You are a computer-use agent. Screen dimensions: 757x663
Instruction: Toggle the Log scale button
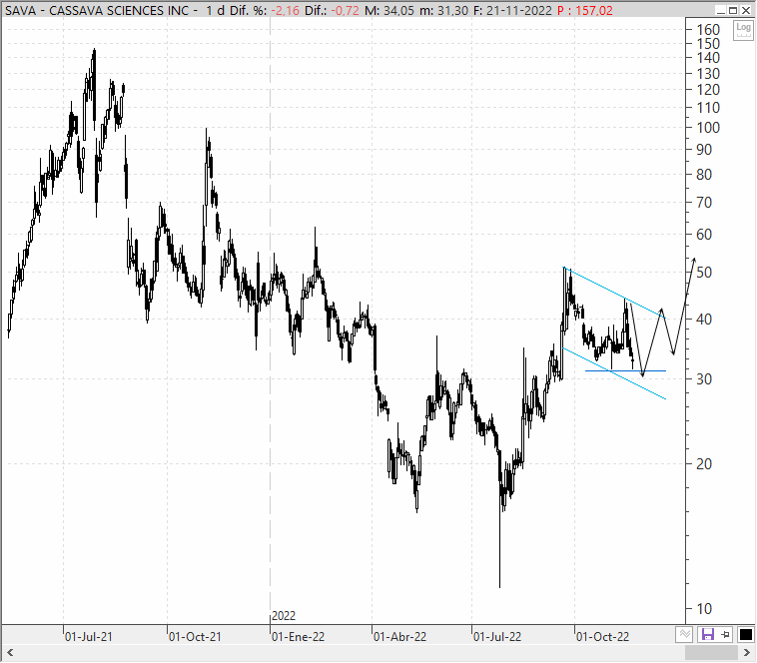(x=743, y=30)
